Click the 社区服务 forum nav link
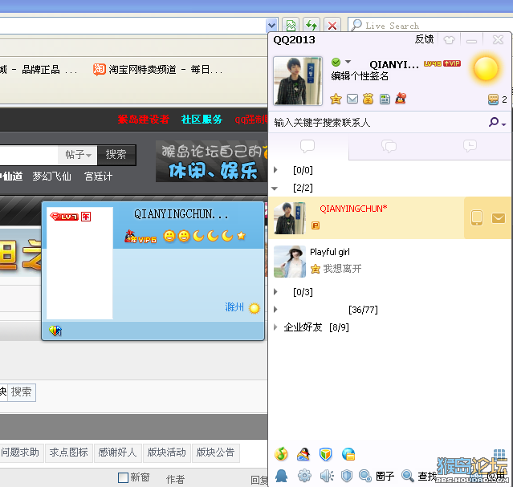 click(202, 120)
